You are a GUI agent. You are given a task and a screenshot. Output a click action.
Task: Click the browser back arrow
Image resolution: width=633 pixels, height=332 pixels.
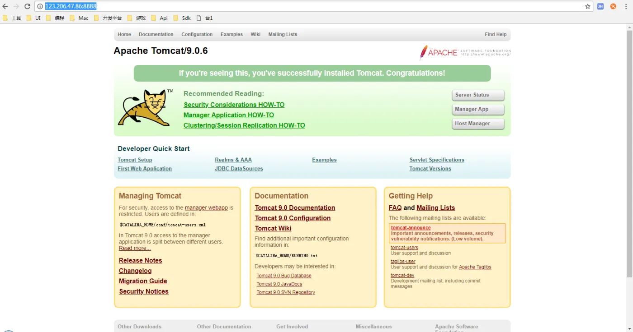pos(5,6)
